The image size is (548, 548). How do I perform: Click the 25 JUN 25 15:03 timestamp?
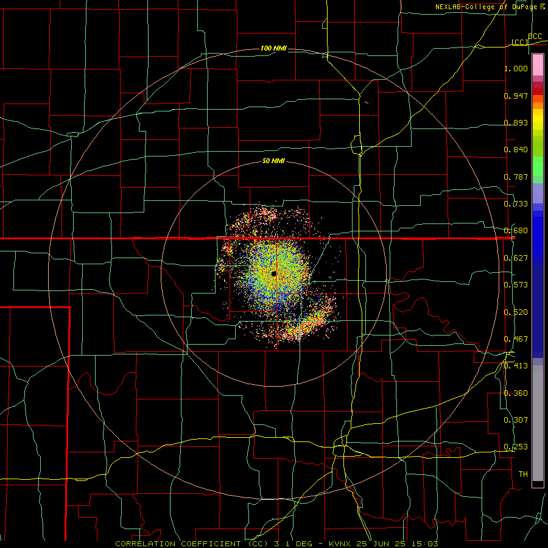coord(398,544)
